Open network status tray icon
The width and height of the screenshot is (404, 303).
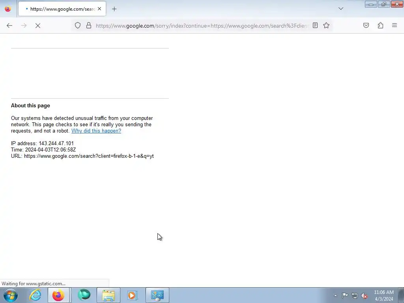(355, 296)
